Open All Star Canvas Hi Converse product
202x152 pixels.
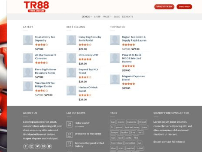pos(45,57)
